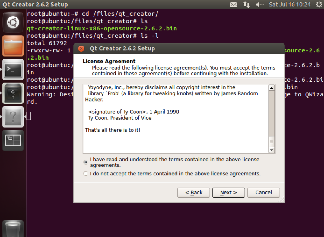Screen dimensions: 324x237
Task: Click the license scrollbar handle
Action: [x=272, y=142]
